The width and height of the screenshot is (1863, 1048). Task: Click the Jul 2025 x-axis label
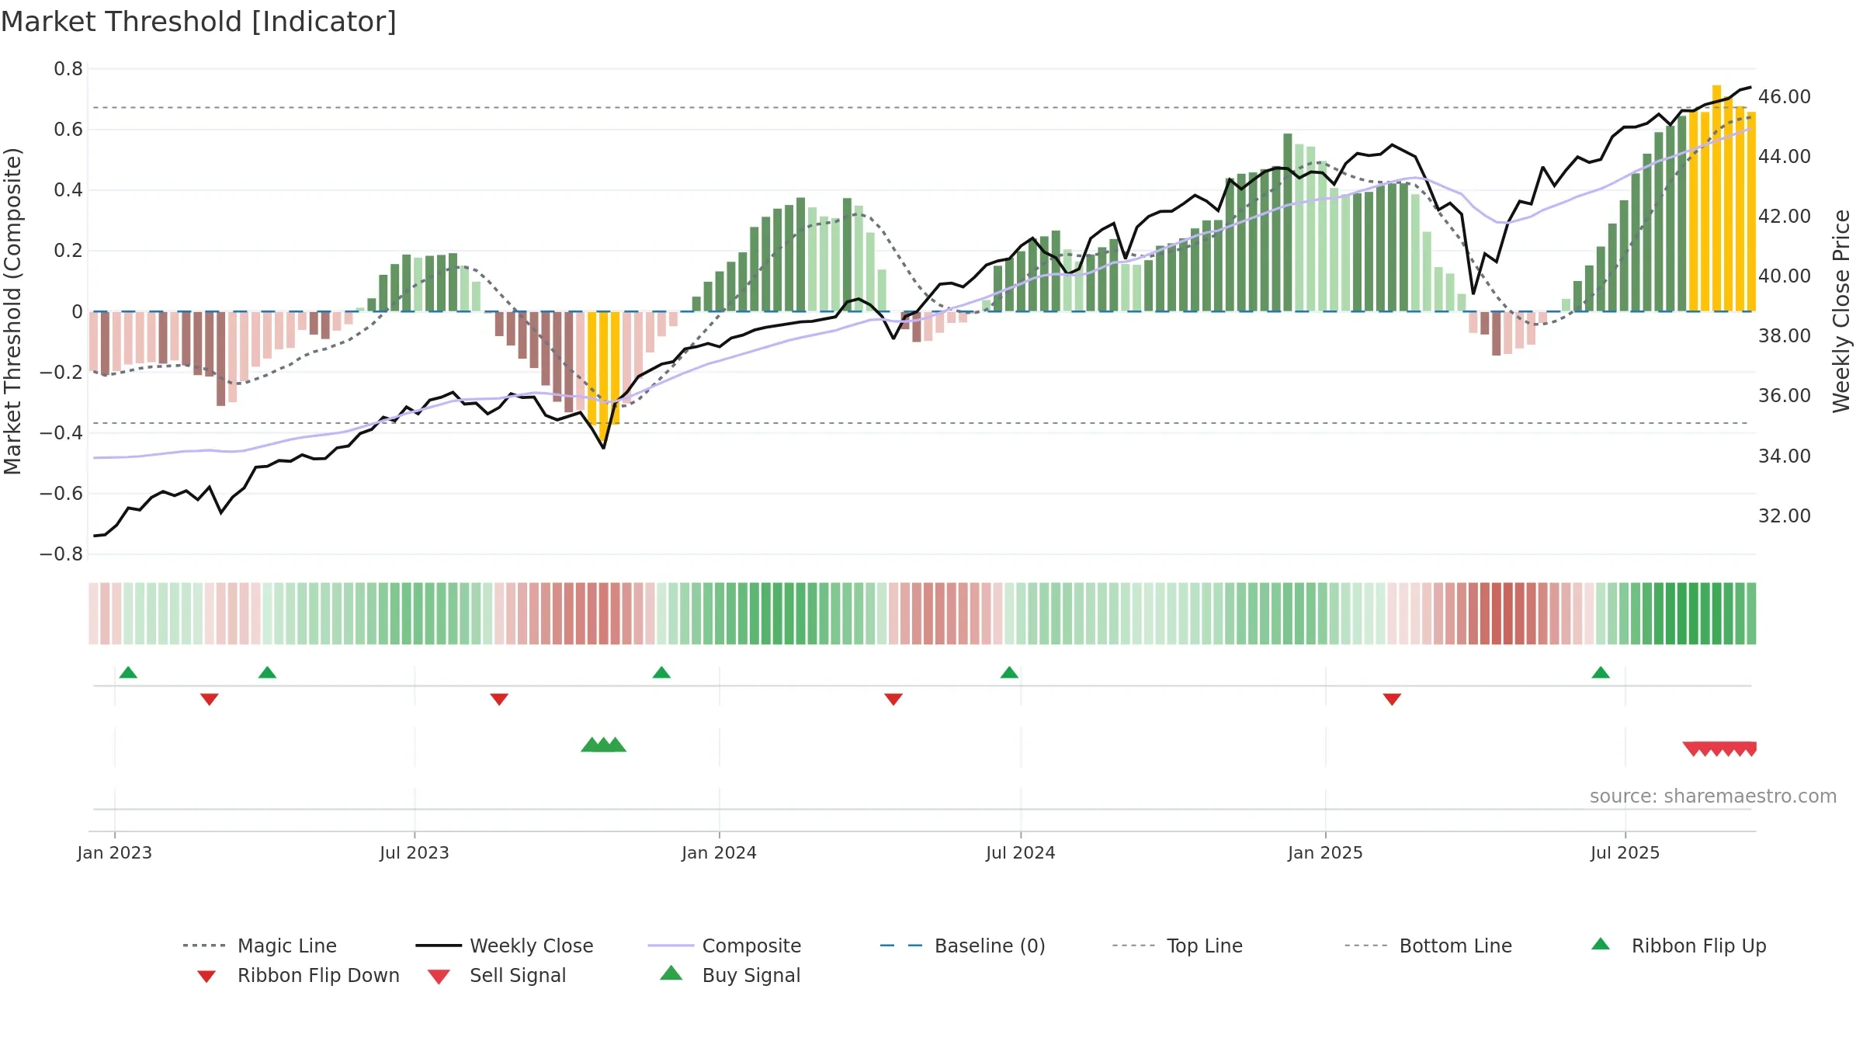[1625, 852]
